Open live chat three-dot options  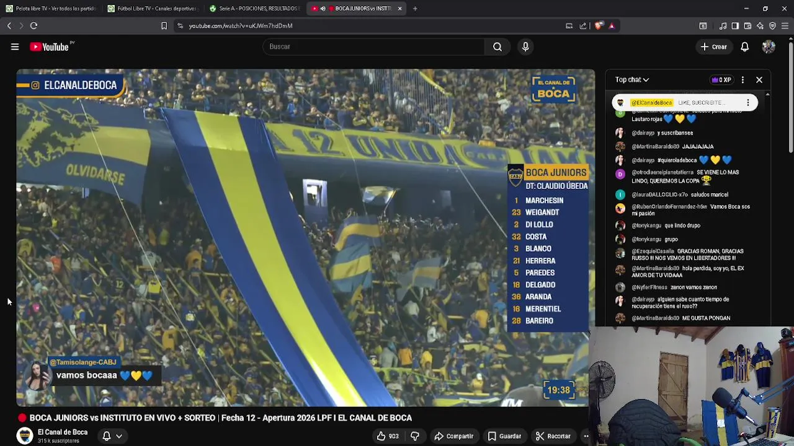click(743, 79)
